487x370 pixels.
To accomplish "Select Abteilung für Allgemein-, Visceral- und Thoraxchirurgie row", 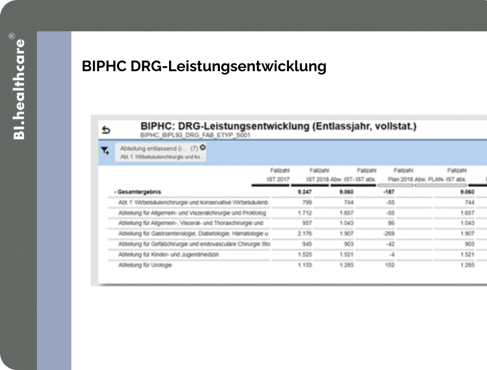I will pyautogui.click(x=191, y=223).
